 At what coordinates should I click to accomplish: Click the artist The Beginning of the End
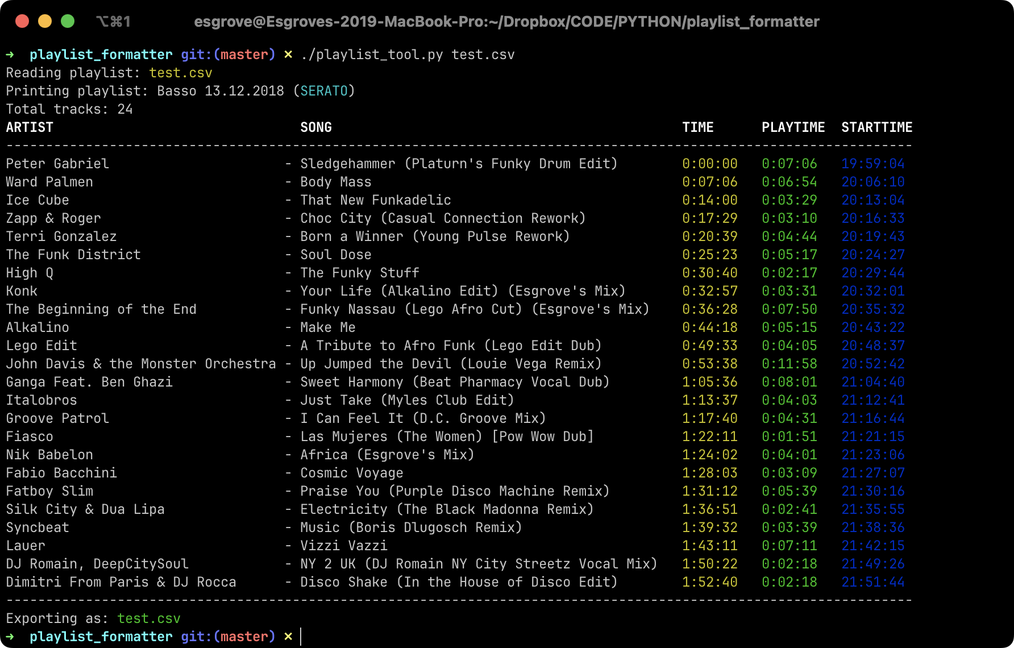(101, 309)
